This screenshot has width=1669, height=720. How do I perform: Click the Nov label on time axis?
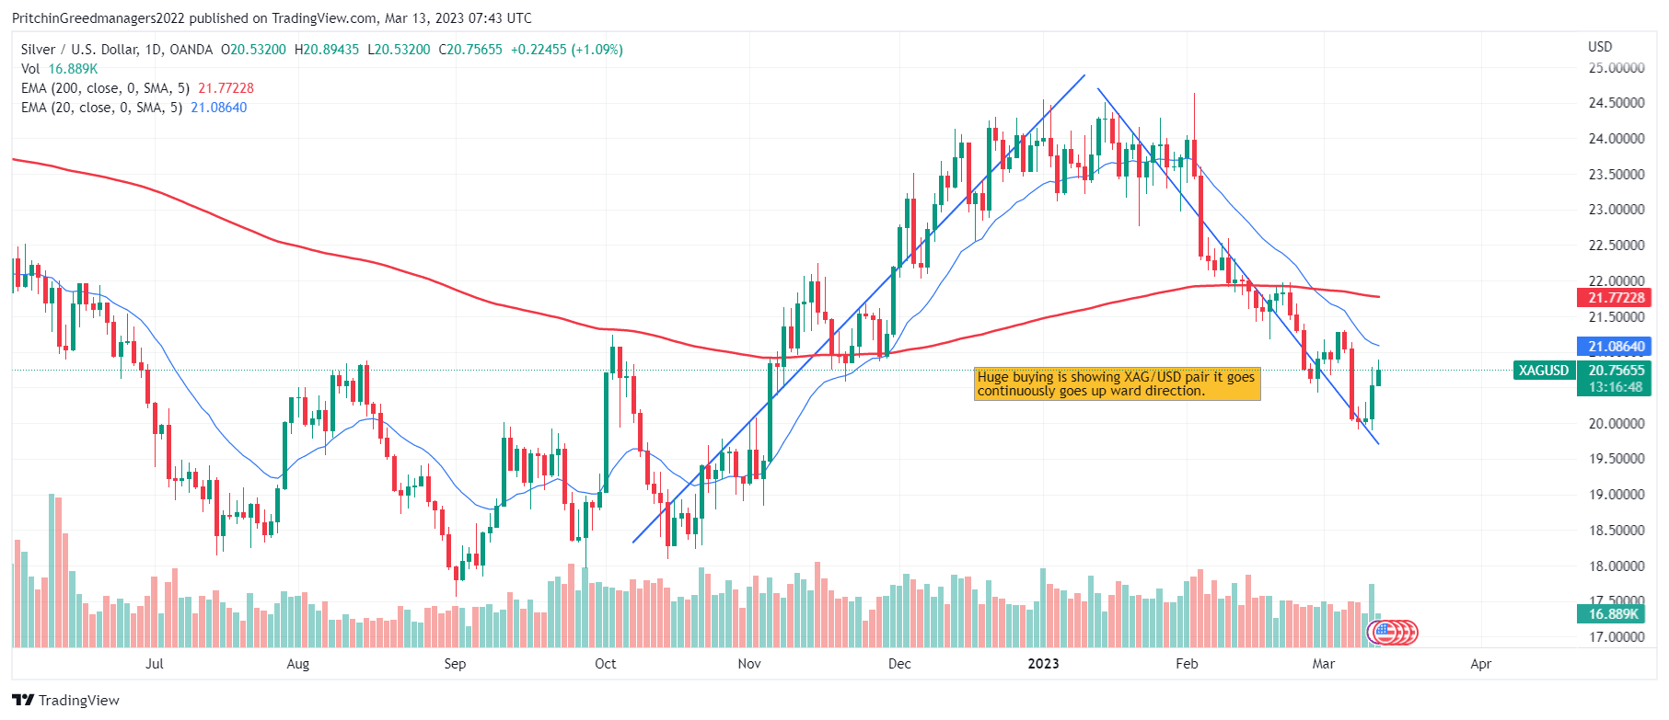coord(749,664)
